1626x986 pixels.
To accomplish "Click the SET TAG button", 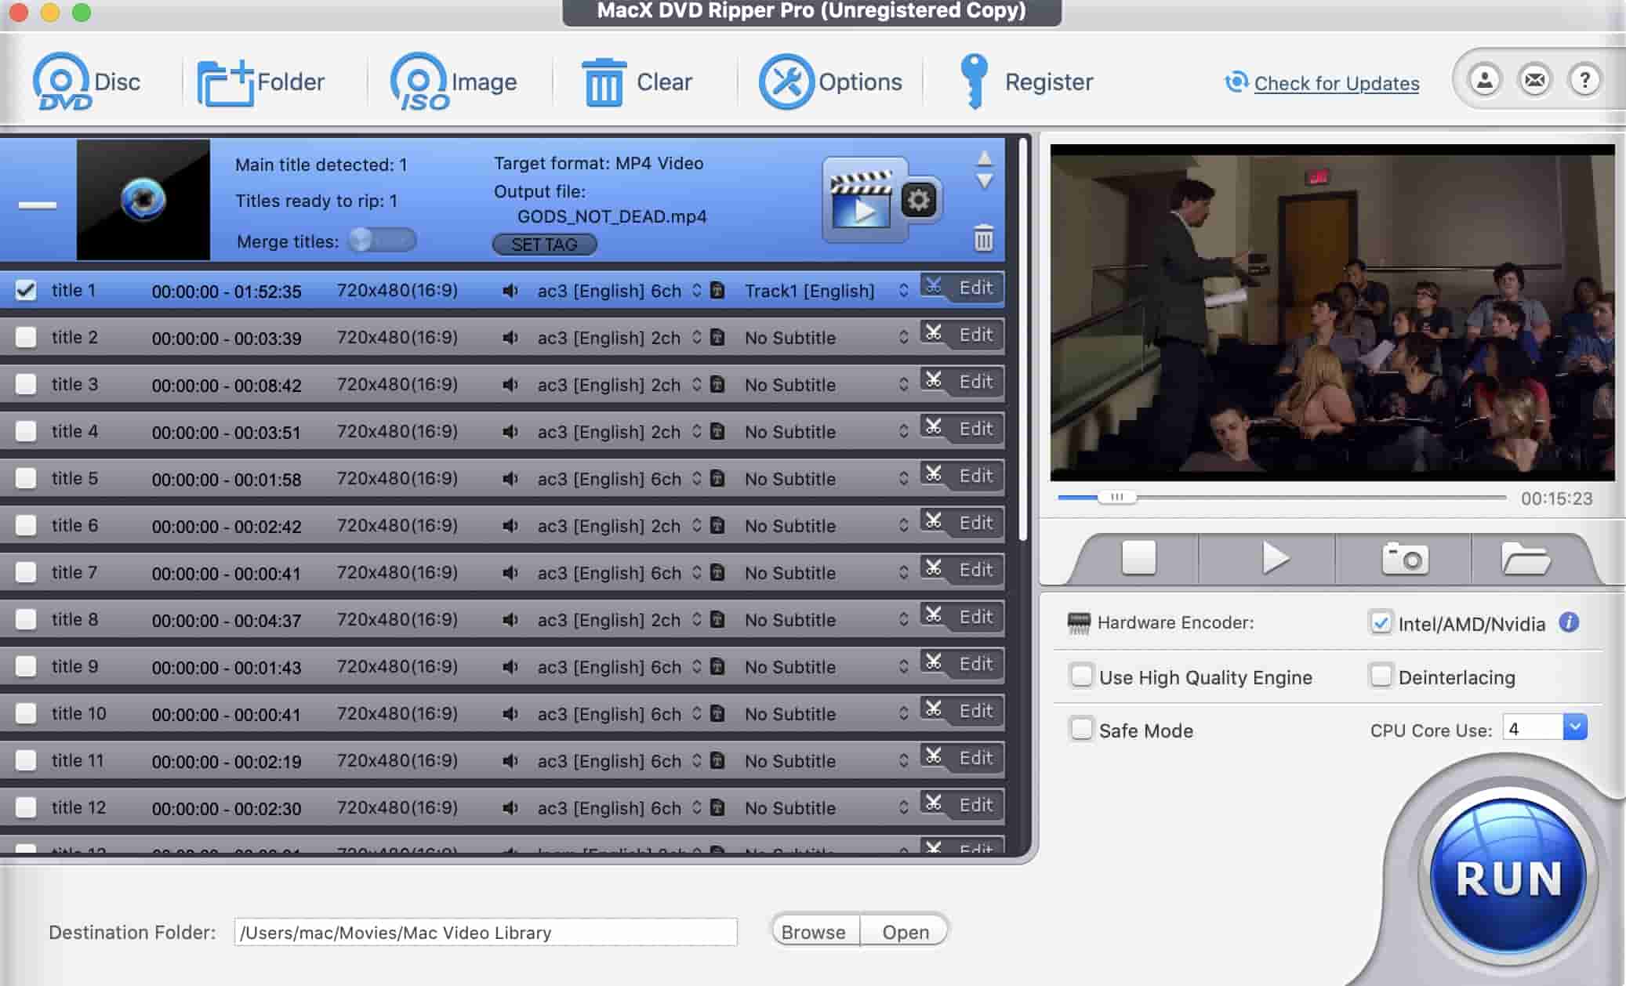I will click(544, 245).
